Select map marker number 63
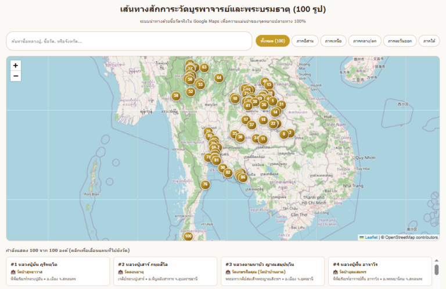This screenshot has height=289, width=446. (x=204, y=67)
